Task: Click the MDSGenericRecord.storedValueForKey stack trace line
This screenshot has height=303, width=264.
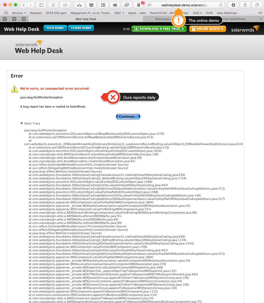Action: [93, 154]
